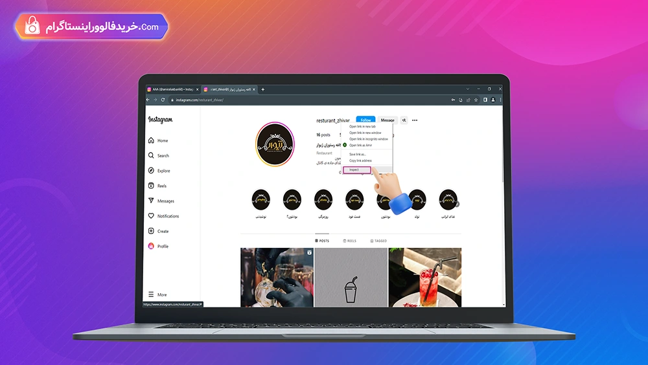Screen dimensions: 648x365
Task: Open the three-dot options on profile
Action: coord(415,120)
